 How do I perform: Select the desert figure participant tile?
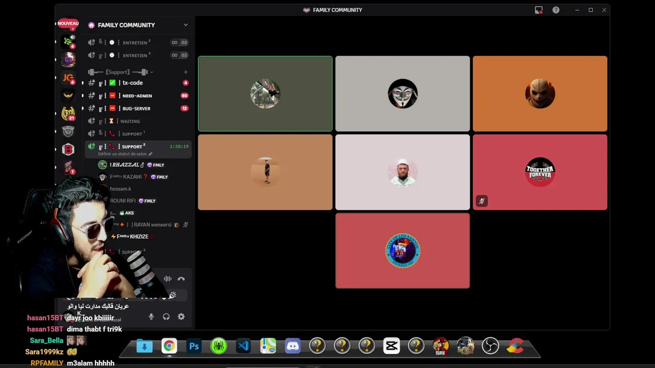pos(265,172)
